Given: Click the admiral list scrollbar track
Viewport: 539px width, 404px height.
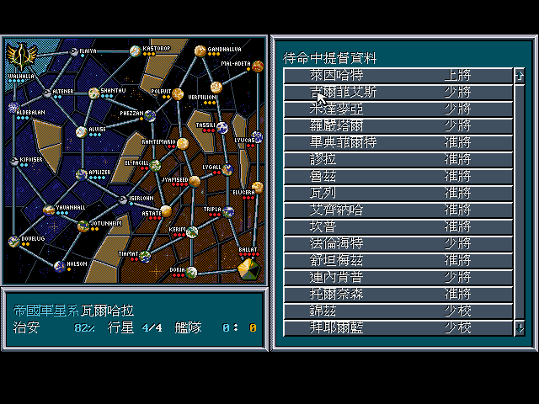Looking at the screenshot, I should [x=520, y=201].
